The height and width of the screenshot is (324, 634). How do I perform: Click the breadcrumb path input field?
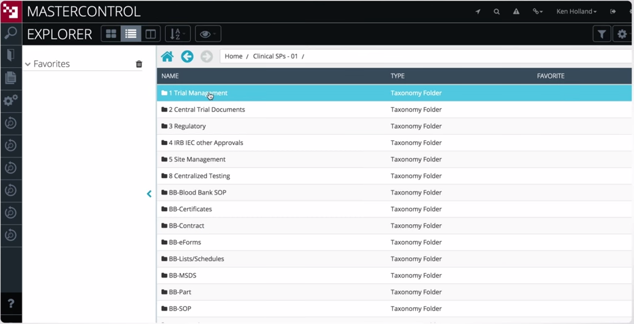pos(426,56)
